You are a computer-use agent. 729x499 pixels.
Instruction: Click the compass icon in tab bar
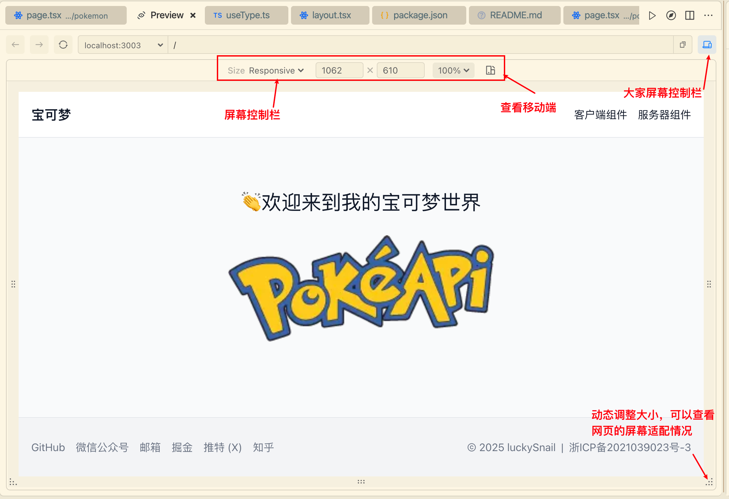coord(671,15)
